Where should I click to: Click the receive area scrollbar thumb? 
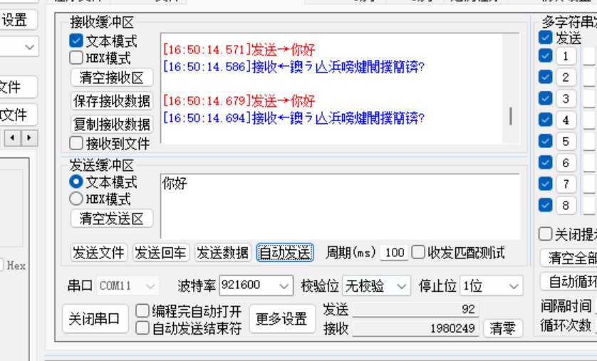511,116
